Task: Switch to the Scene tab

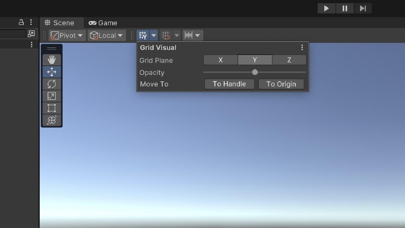Action: pos(59,23)
